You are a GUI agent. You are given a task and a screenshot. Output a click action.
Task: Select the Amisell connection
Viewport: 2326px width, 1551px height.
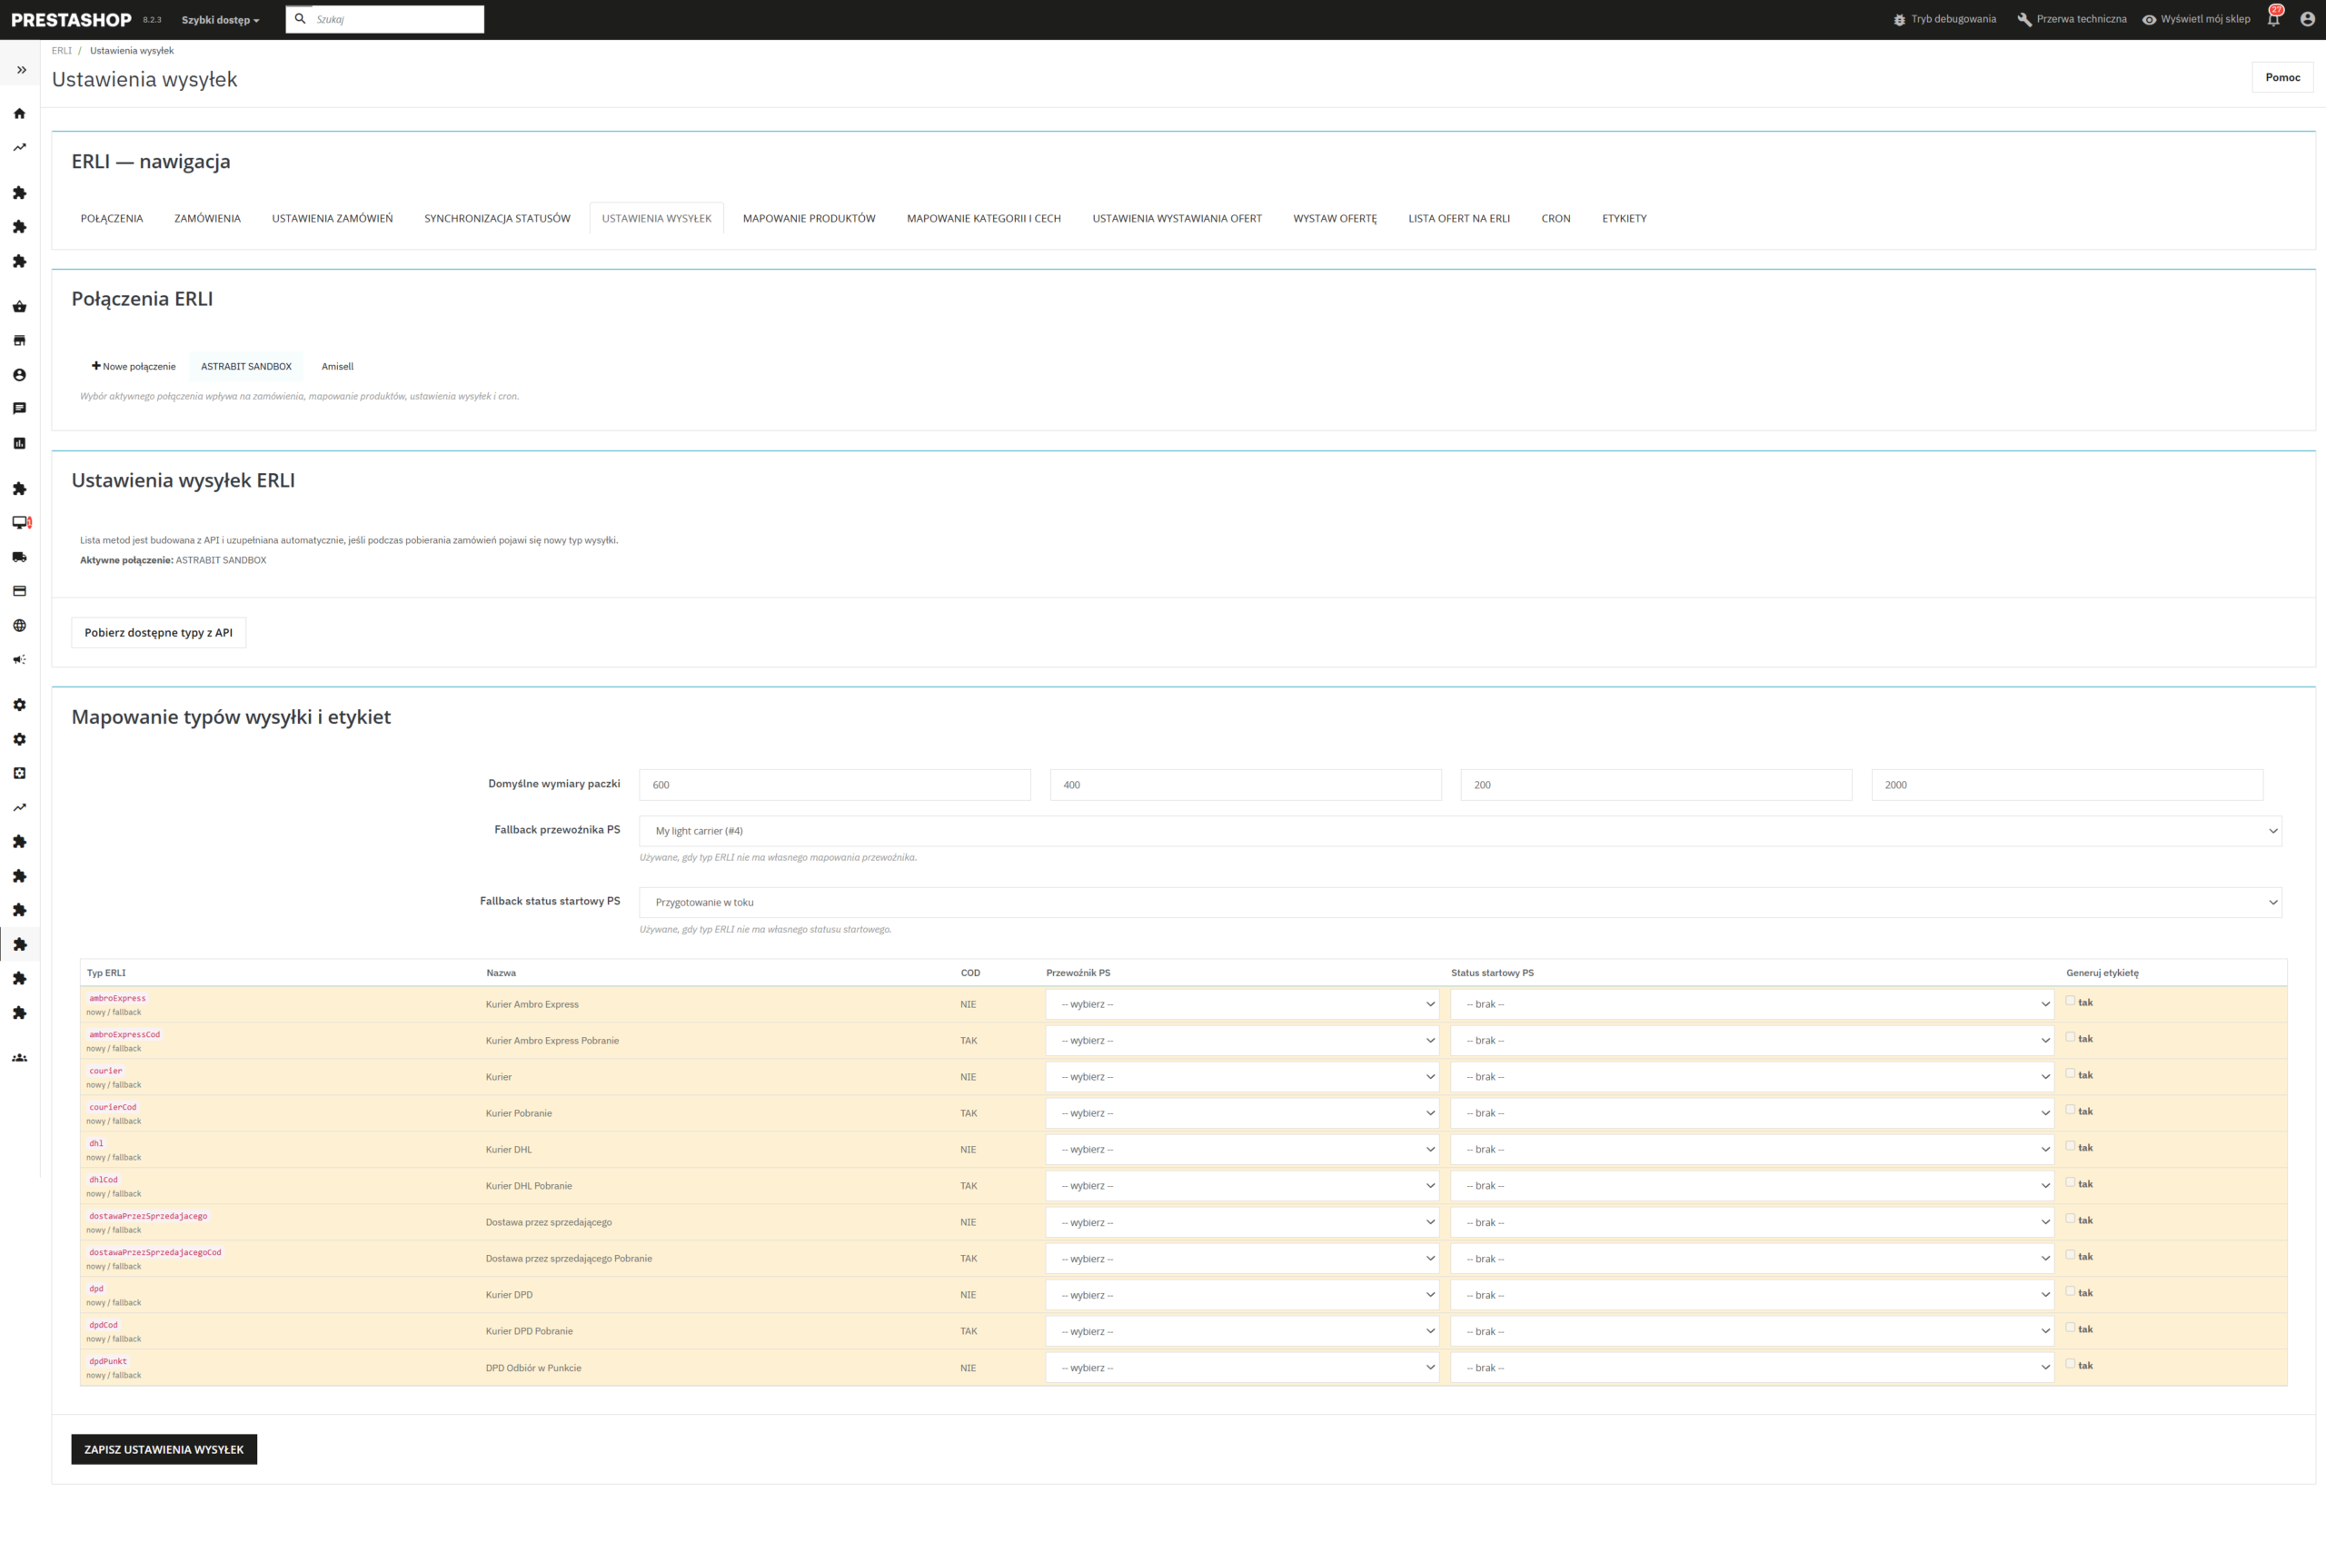click(337, 366)
